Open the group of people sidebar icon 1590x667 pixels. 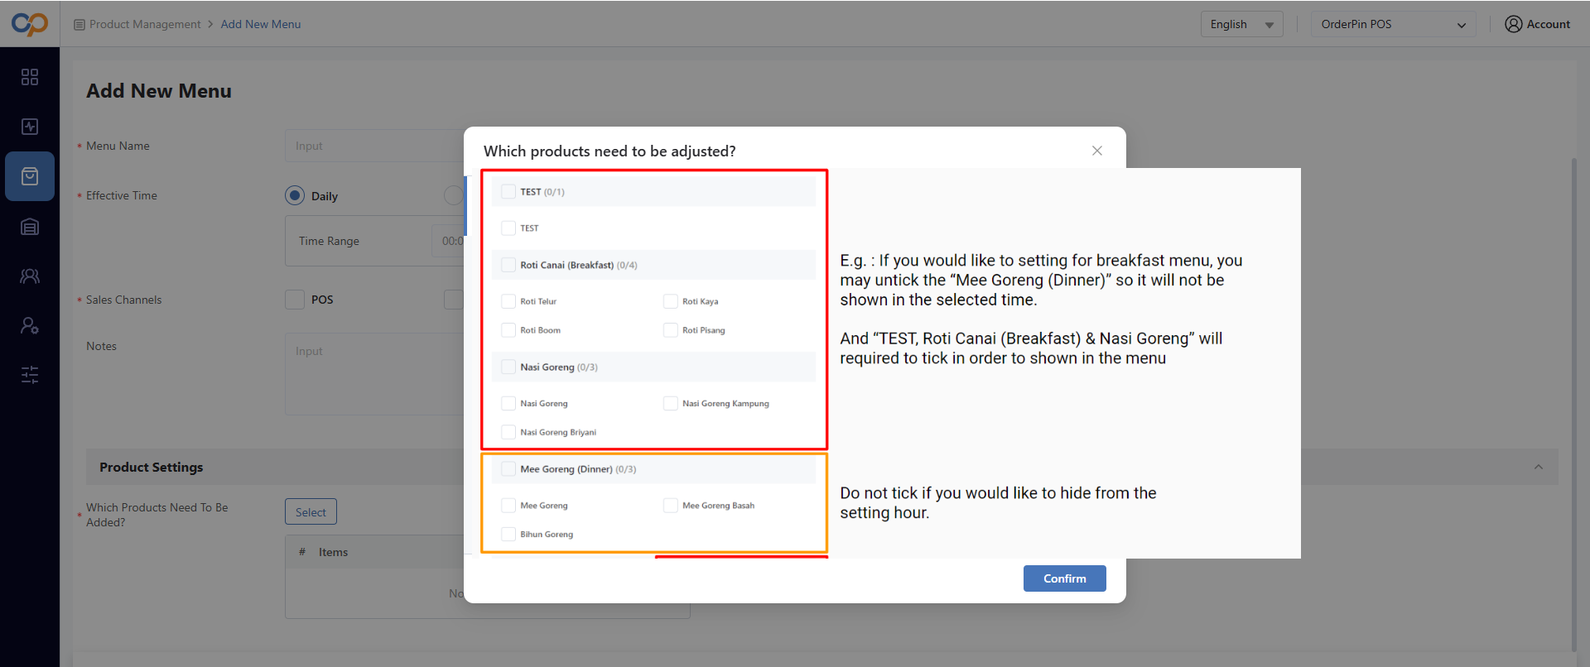(x=30, y=276)
